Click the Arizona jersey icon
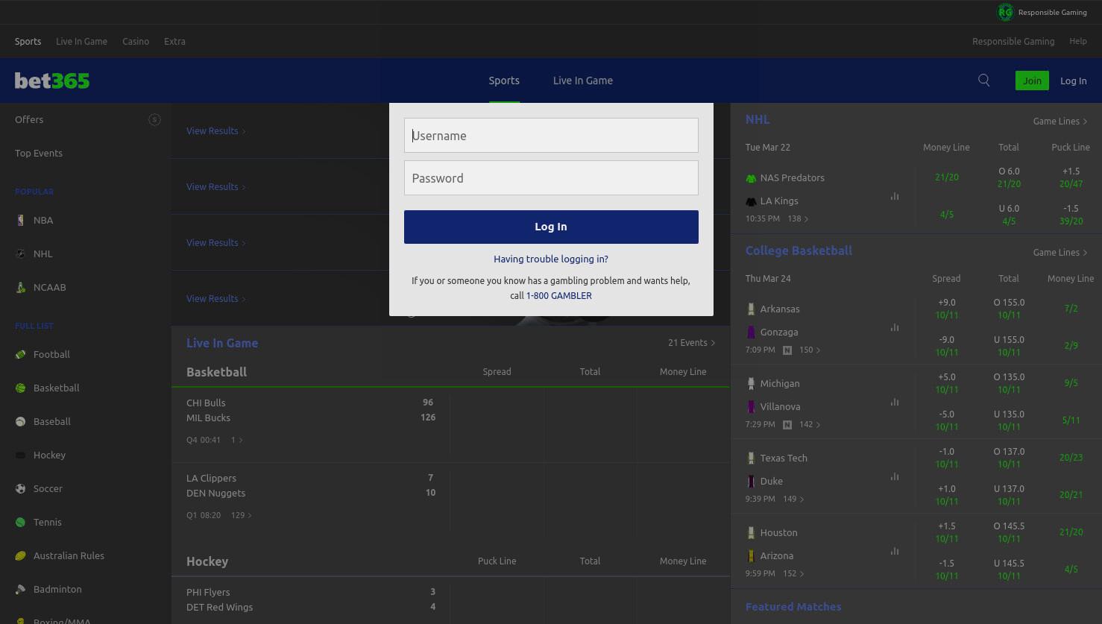 [x=751, y=555]
